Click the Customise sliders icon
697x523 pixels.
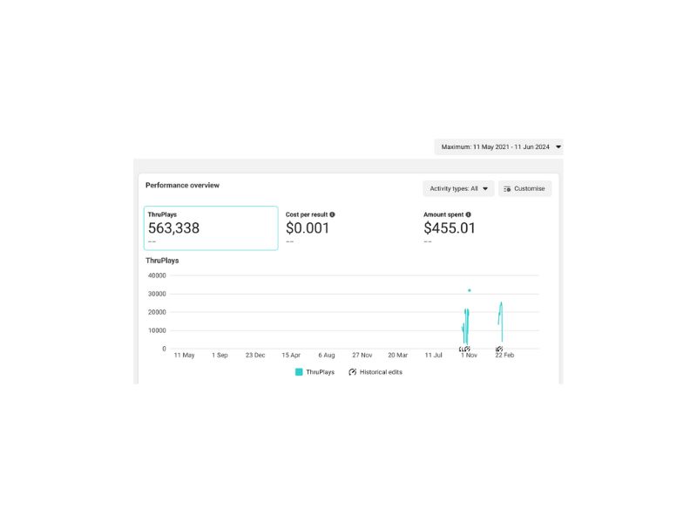pyautogui.click(x=507, y=189)
